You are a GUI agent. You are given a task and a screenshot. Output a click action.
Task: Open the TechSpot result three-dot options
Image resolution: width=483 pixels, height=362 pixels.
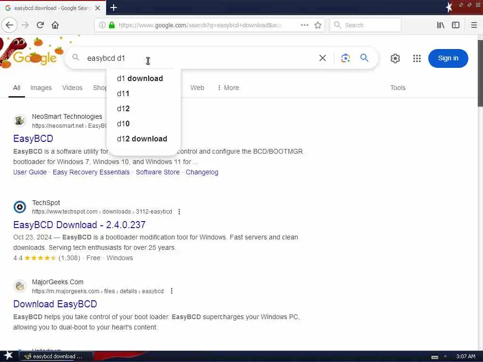[x=179, y=212]
